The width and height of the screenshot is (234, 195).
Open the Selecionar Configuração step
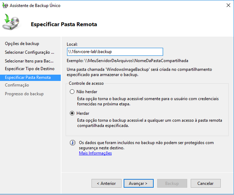[x=29, y=52]
